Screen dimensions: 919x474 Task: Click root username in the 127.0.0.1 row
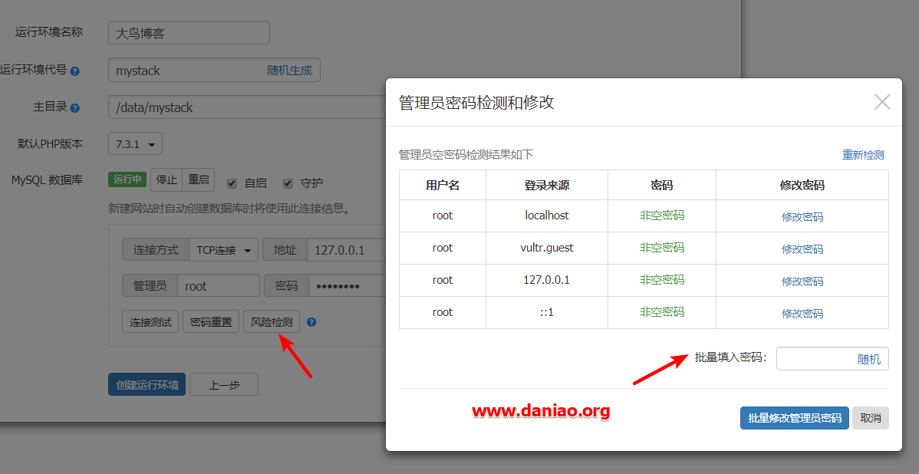pos(443,280)
